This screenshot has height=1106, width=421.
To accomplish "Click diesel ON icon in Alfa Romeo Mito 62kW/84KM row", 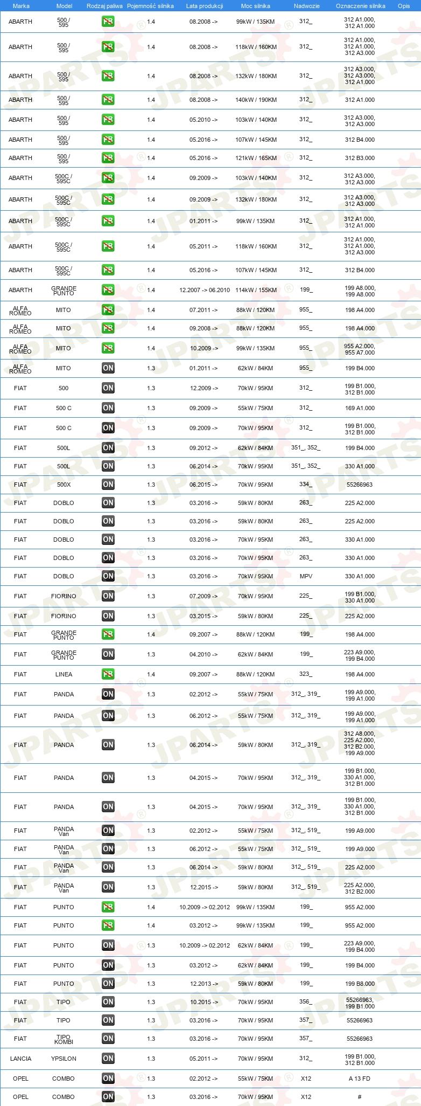I will pos(108,368).
